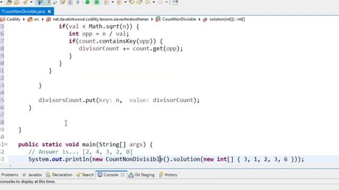Go back in editor navigation history
This screenshot has width=339, height=190.
point(148,2)
